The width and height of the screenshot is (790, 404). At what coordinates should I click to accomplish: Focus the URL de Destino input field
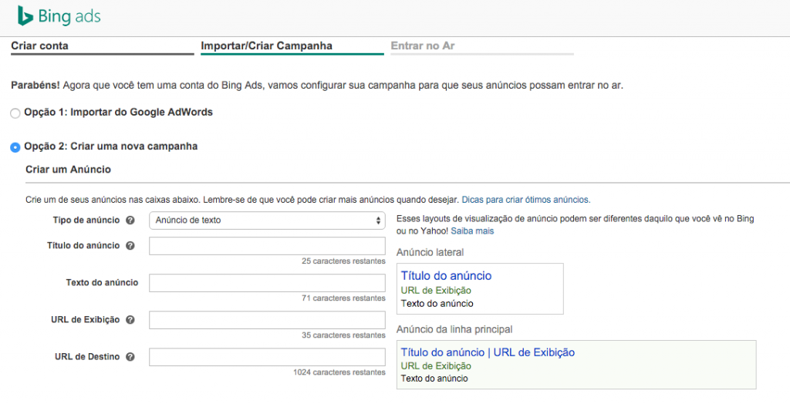point(267,357)
